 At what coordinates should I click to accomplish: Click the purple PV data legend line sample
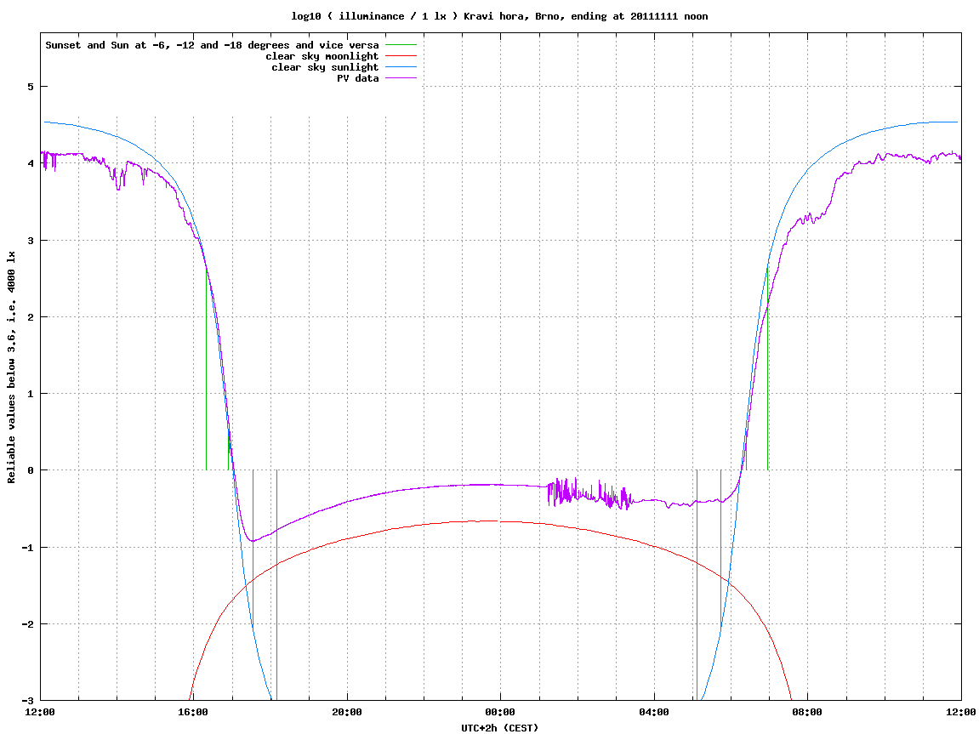tap(401, 78)
